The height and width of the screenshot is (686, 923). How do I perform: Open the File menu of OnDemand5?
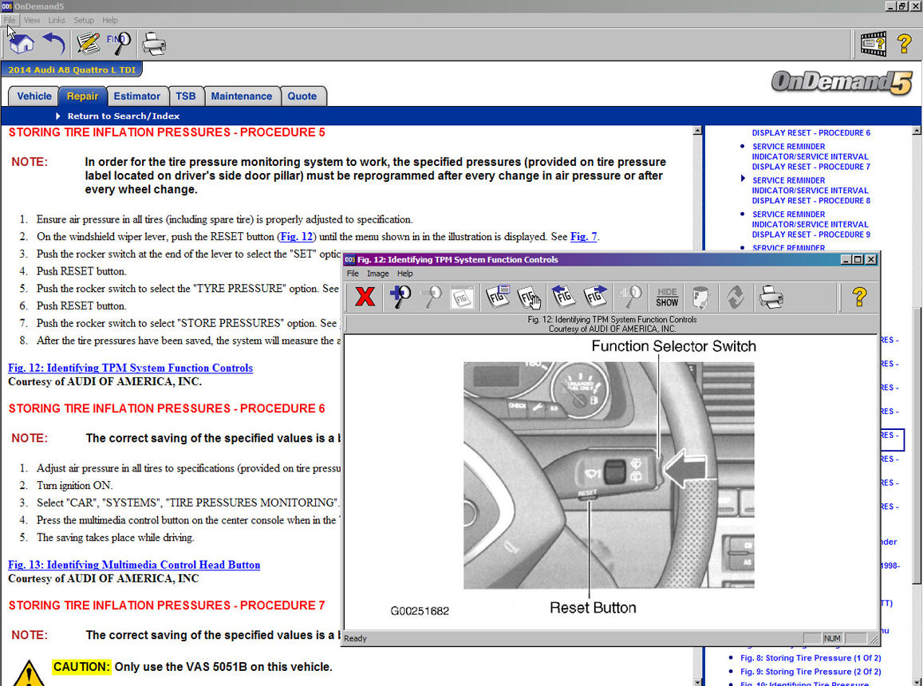[10, 20]
